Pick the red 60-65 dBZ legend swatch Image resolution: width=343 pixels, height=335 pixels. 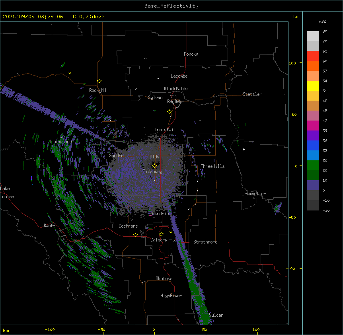click(313, 56)
